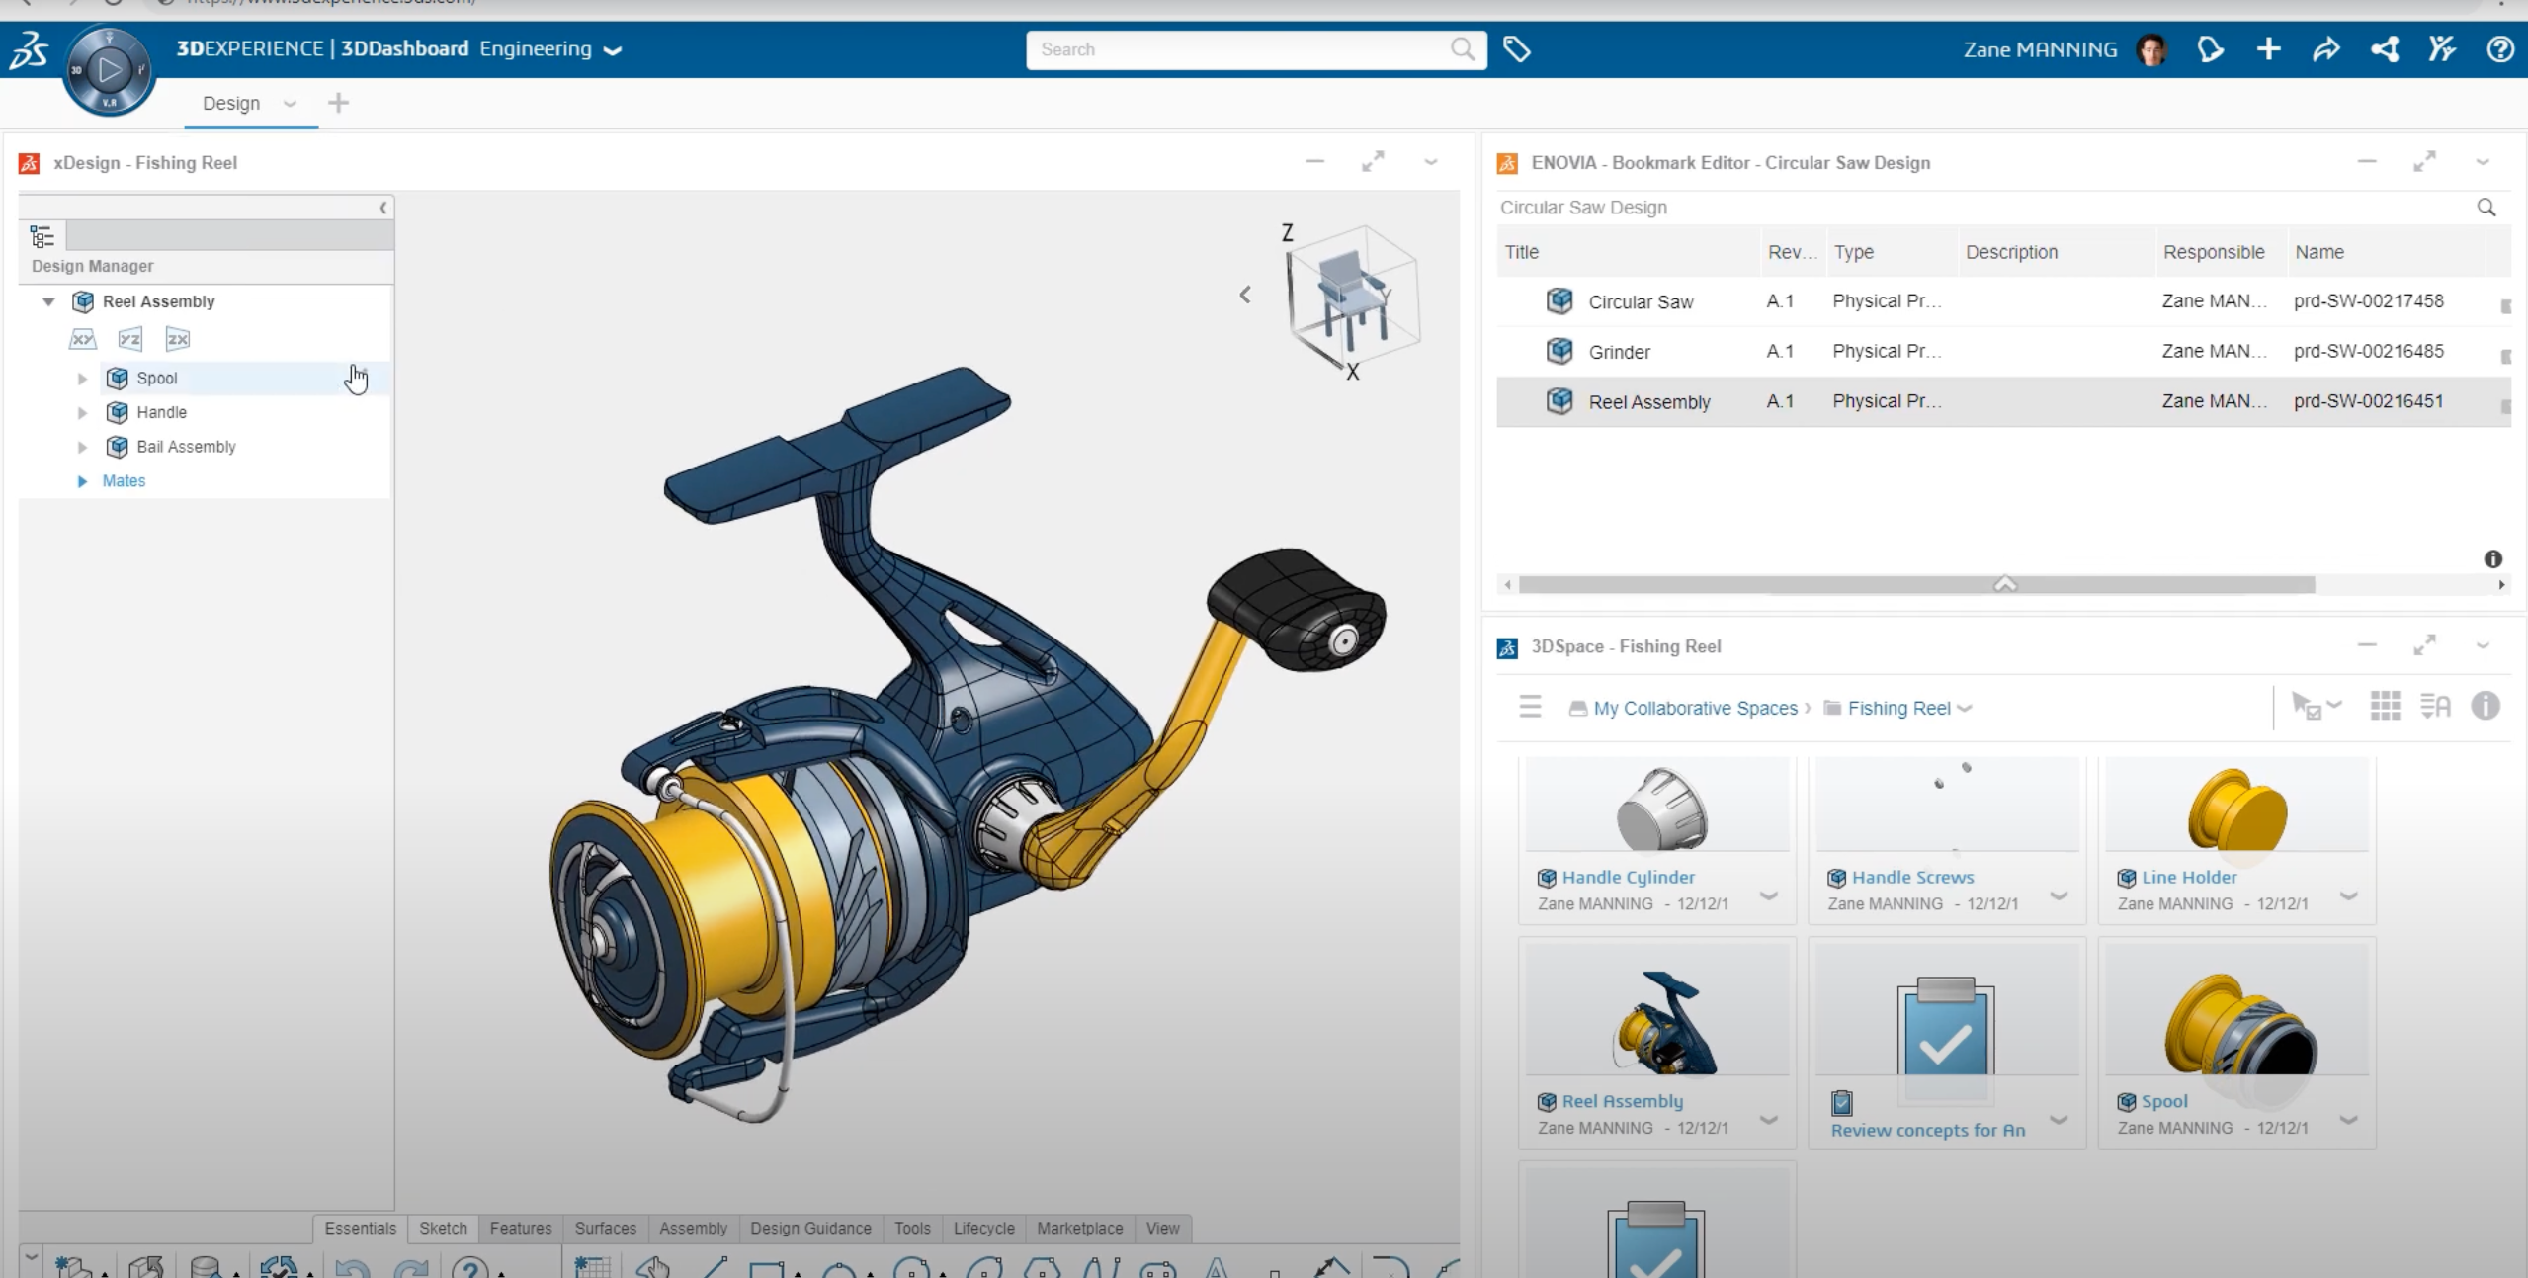2528x1278 pixels.
Task: Open the Handle Cylinder card dropdown
Action: pos(1769,896)
